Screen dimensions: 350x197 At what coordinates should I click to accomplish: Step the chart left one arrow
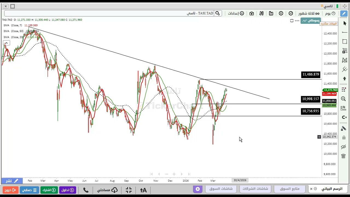(x=159, y=174)
